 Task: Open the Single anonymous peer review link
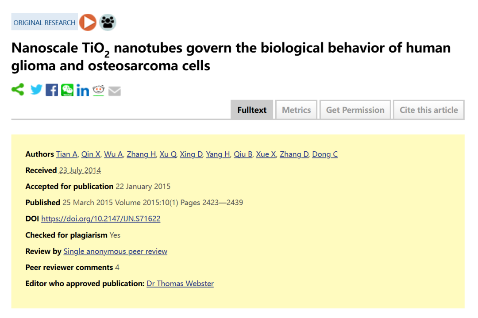(x=115, y=251)
